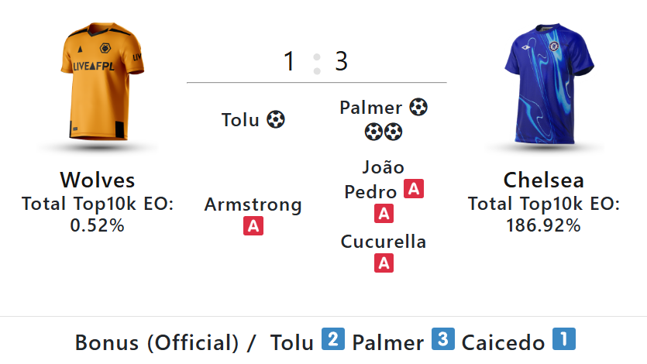This screenshot has height=364, width=647.
Task: Click Armstrong's name in the Wolves column
Action: pos(253,204)
